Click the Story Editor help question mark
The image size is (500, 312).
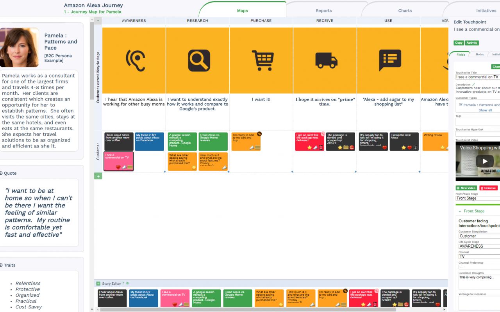point(123,284)
